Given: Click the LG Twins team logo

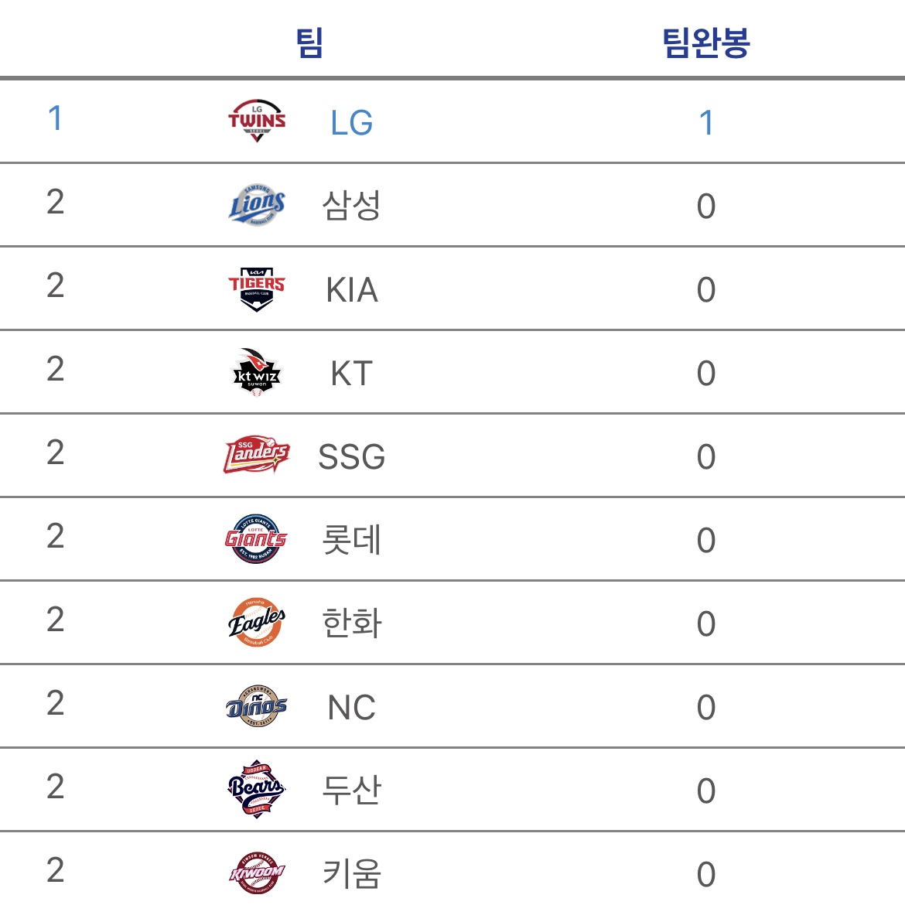Looking at the screenshot, I should click(257, 121).
